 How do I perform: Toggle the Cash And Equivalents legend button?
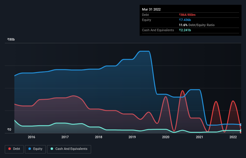click(69, 149)
